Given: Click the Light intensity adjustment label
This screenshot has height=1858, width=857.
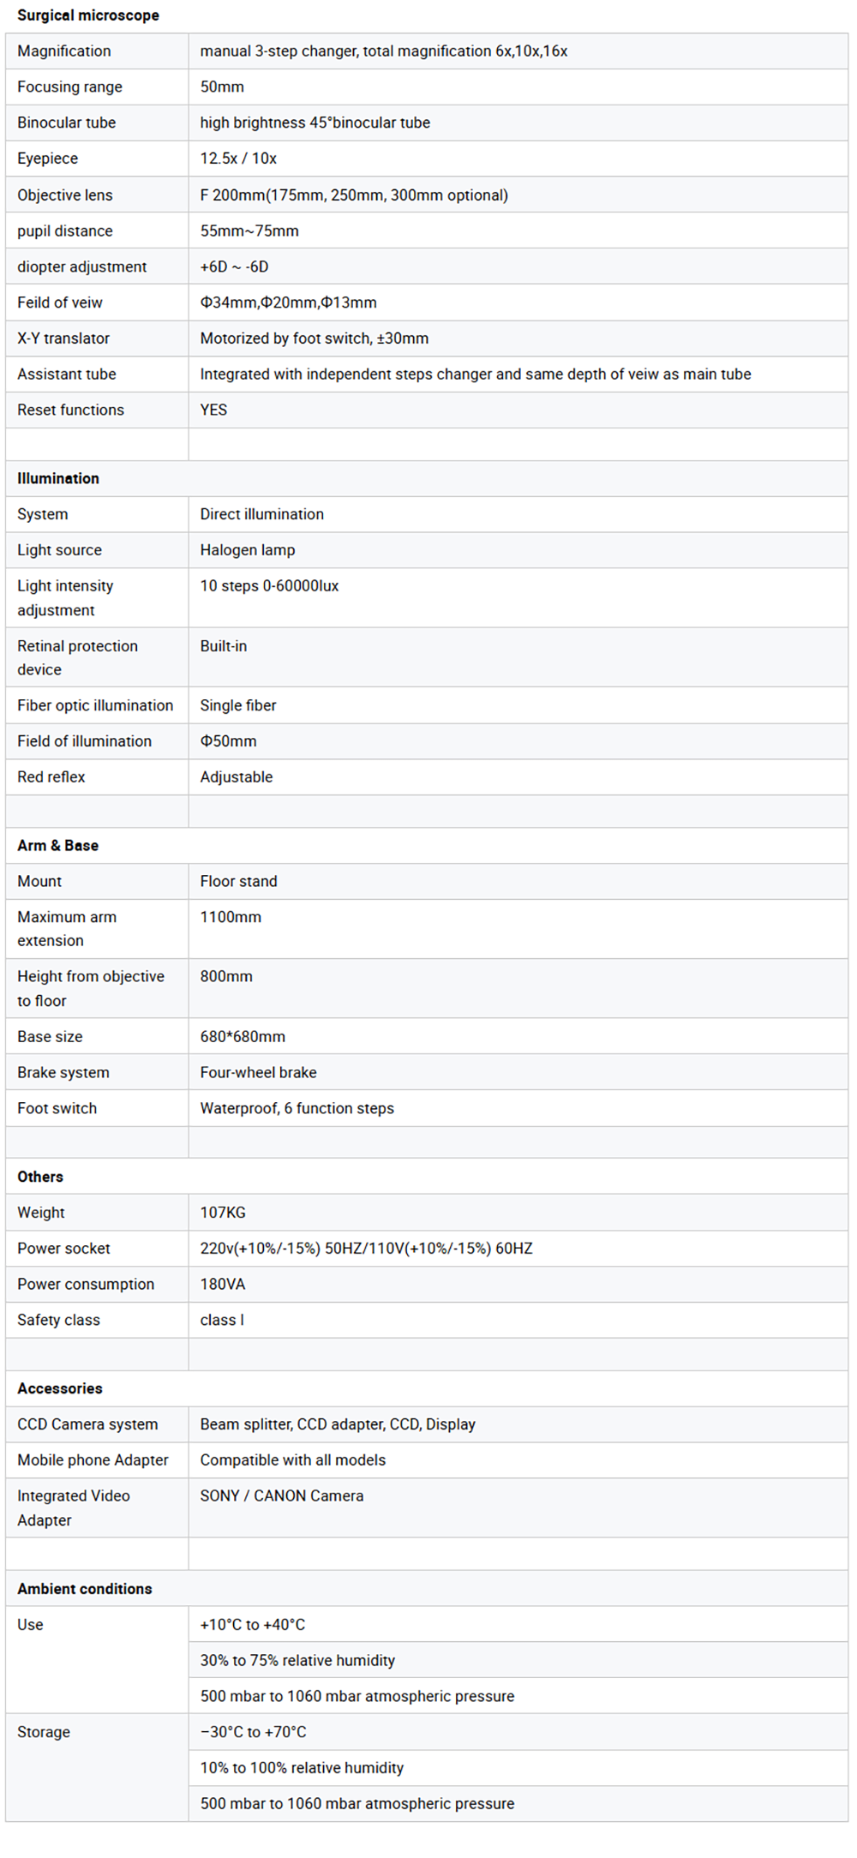Looking at the screenshot, I should coord(65,598).
